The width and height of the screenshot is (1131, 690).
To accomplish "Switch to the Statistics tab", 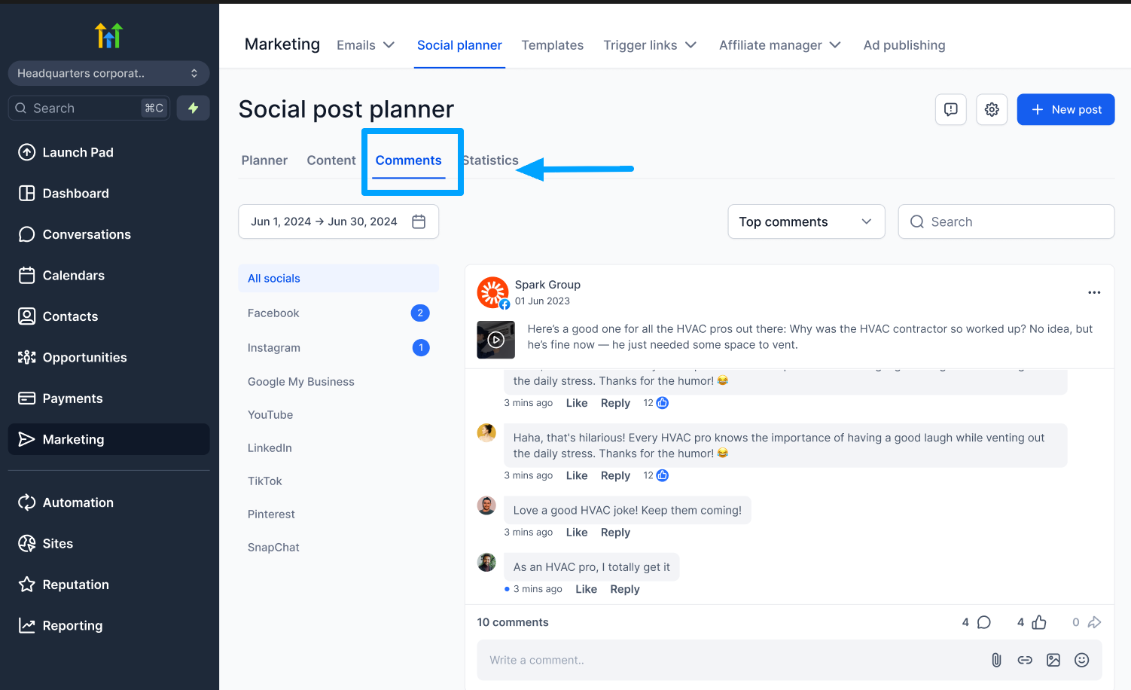I will (x=490, y=160).
